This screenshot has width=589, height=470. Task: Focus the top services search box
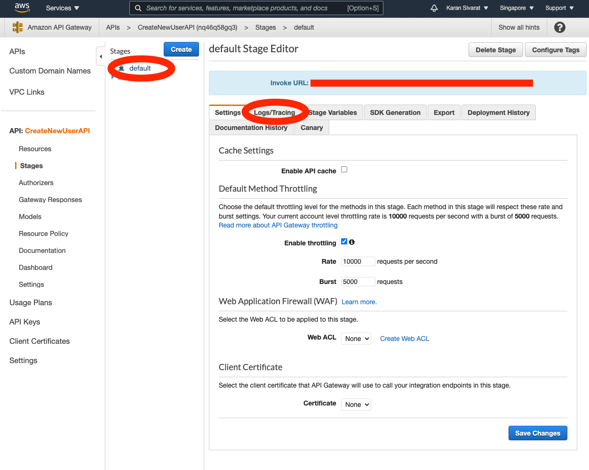pos(256,8)
